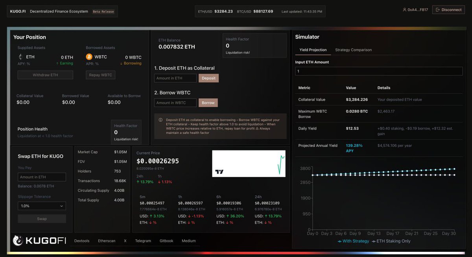
Task: Click the Total Supply 4.00B row
Action: [102, 200]
